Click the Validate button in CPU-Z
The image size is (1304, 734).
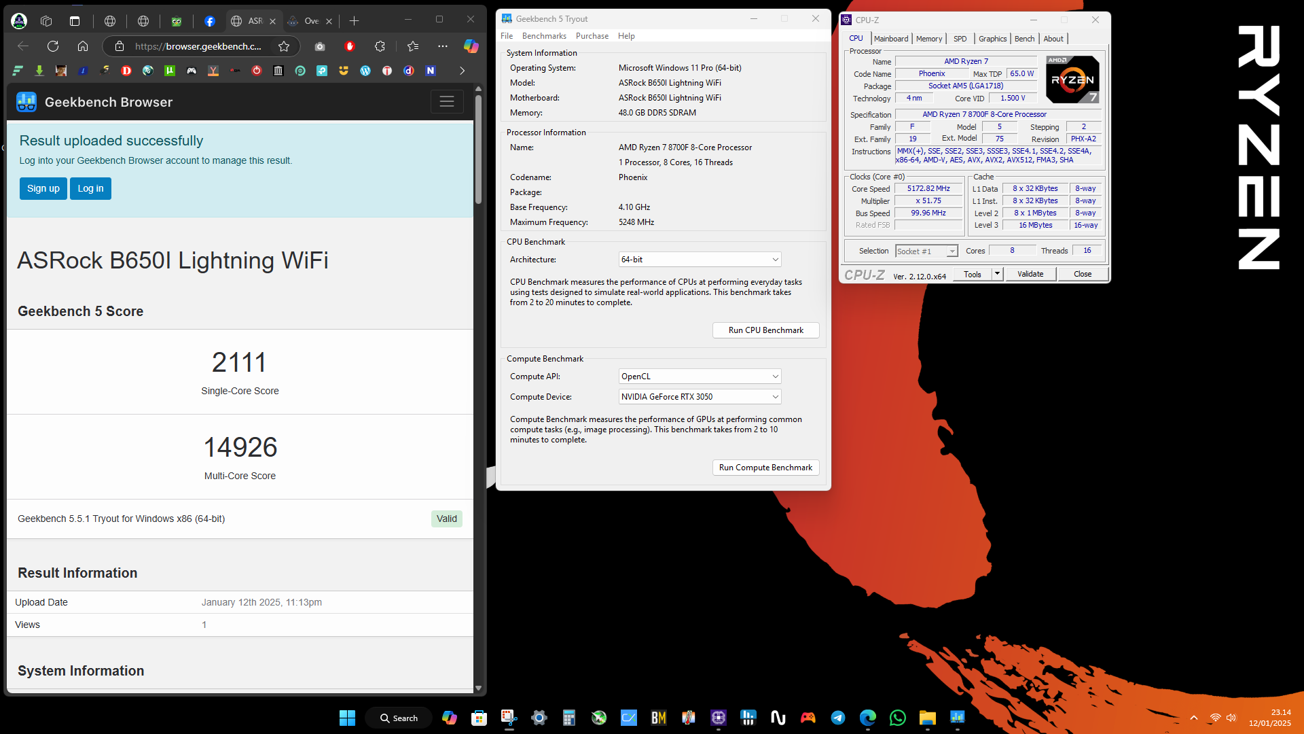[x=1030, y=275]
